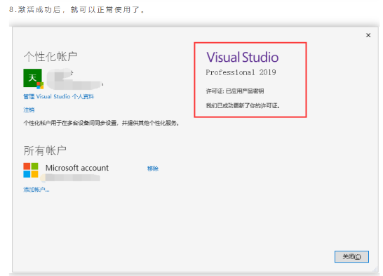383x276 pixels.
Task: Click the 我们已成功更新了你的许可证 message
Action: 243,105
